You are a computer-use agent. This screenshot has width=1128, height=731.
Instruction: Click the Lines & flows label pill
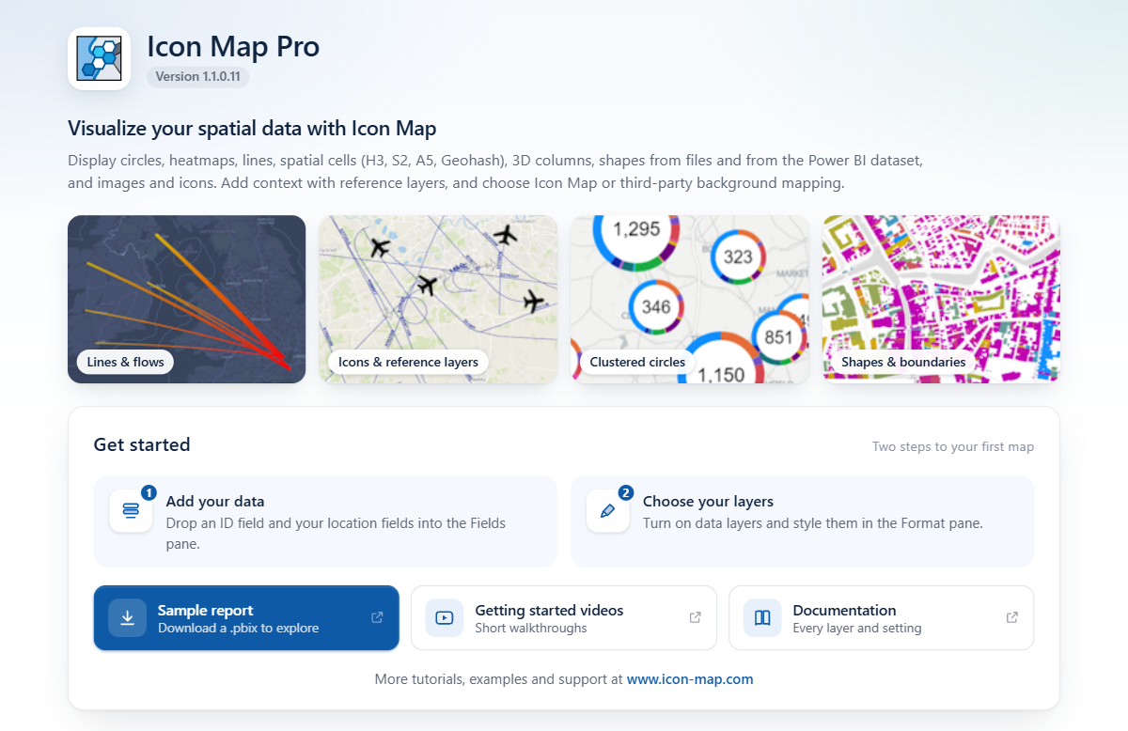pos(125,362)
